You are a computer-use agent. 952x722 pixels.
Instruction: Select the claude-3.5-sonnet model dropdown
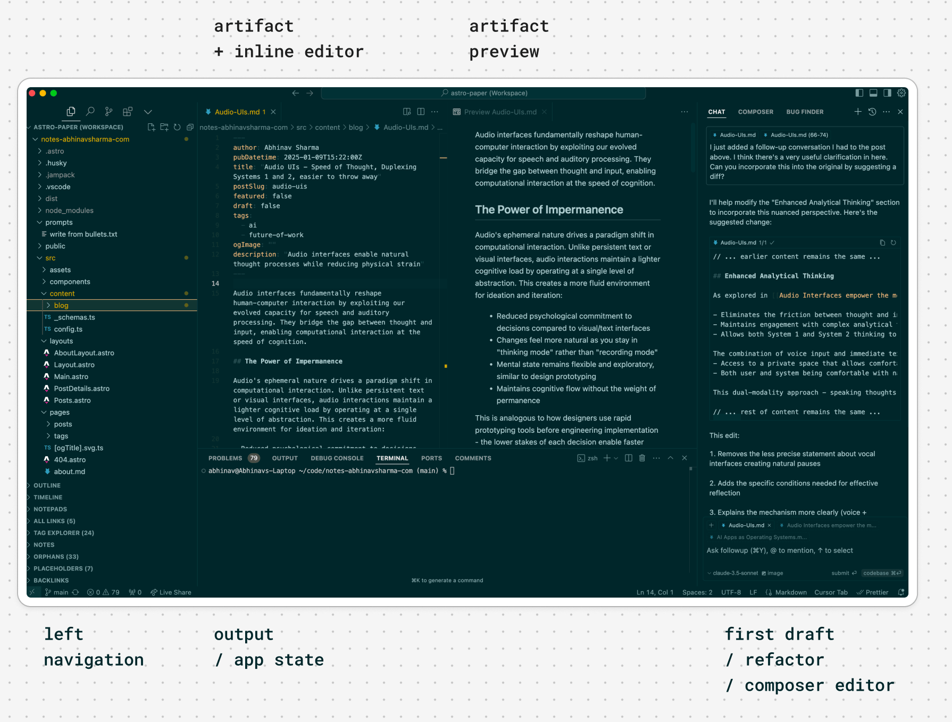[732, 573]
